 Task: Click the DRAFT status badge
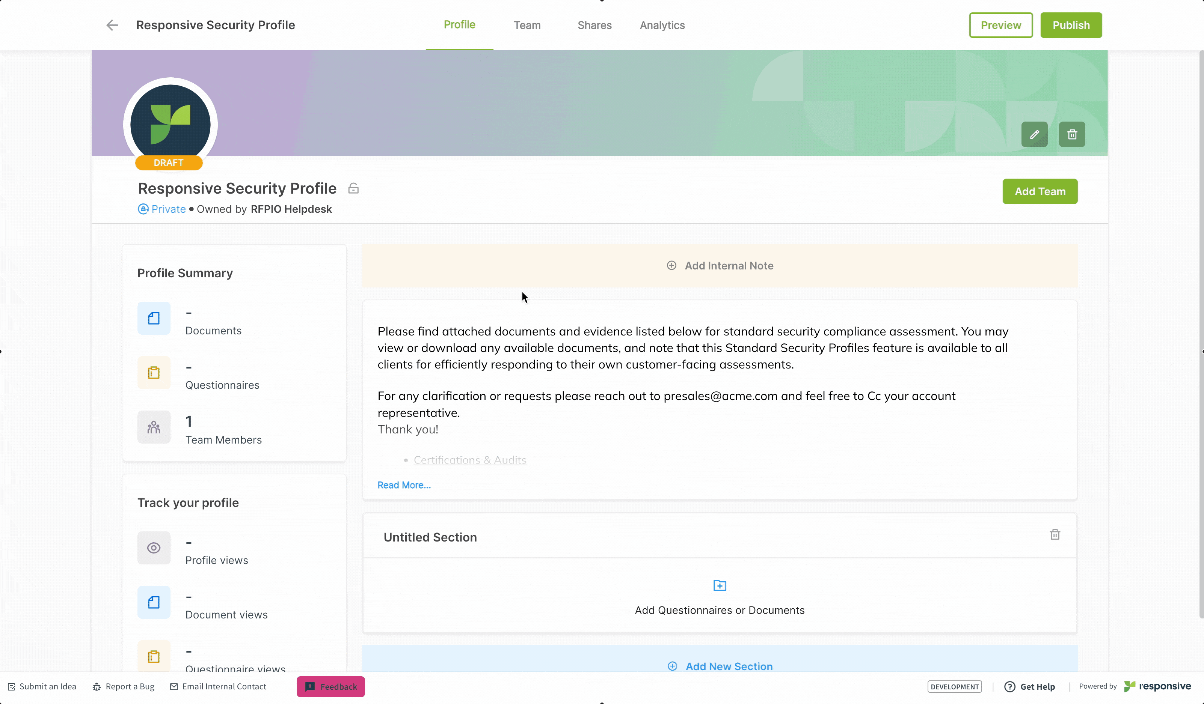tap(169, 163)
